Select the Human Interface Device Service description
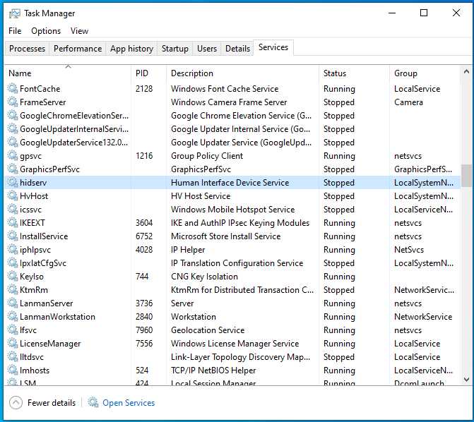 click(x=230, y=183)
